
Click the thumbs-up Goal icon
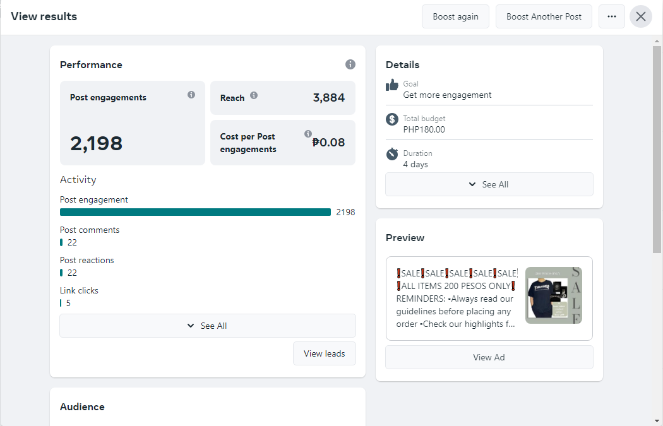392,85
